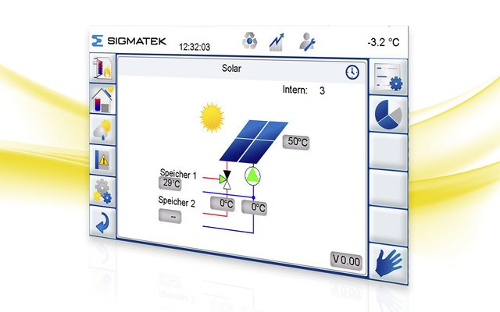
Task: Click the Speicher 1 29°C value
Action: (170, 184)
